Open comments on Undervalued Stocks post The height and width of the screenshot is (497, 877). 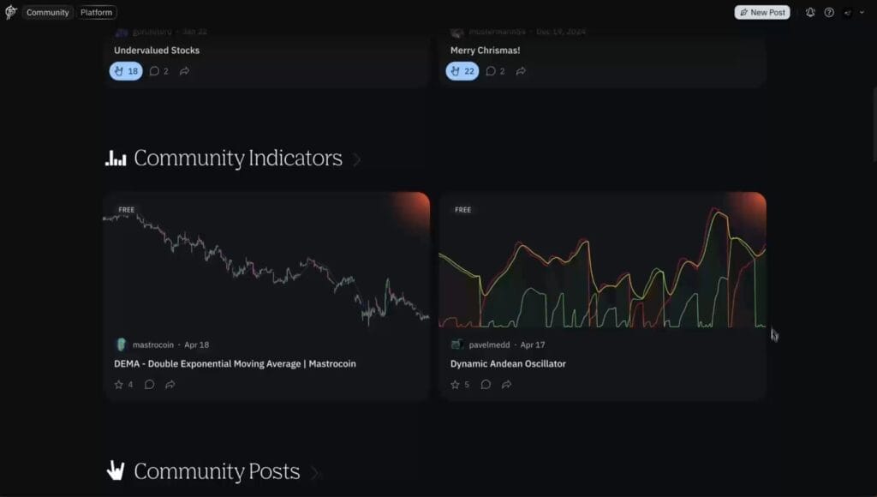[158, 71]
